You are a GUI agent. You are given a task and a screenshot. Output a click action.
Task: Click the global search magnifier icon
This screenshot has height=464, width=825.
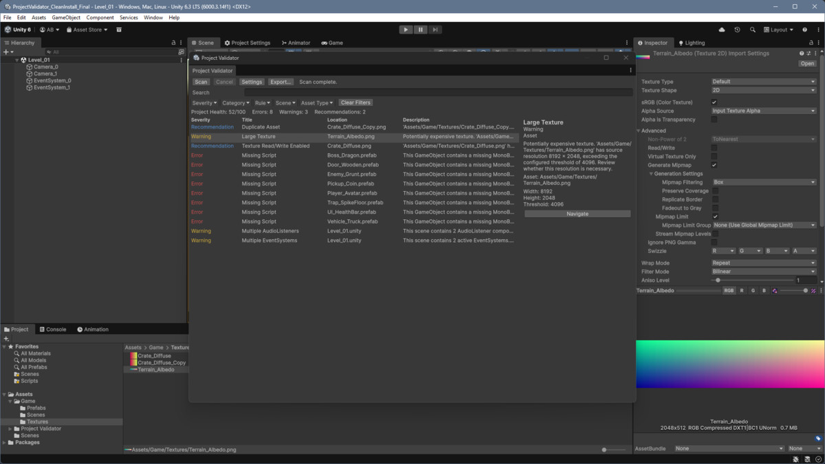tap(752, 30)
